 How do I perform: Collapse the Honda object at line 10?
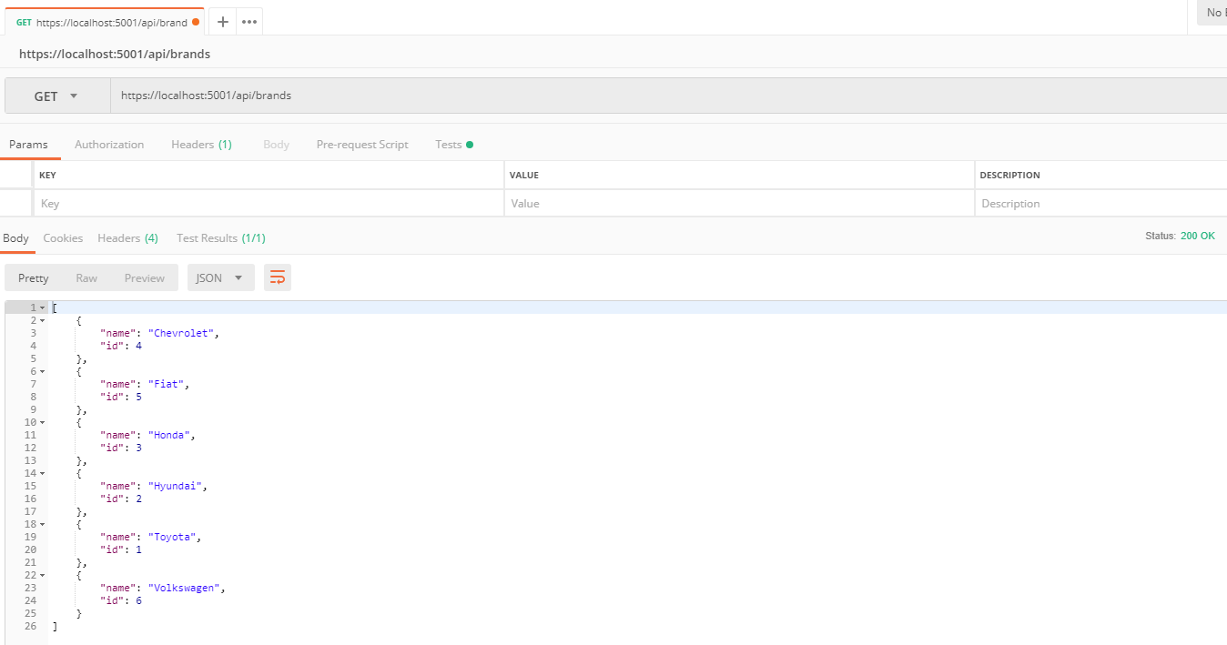click(x=42, y=422)
